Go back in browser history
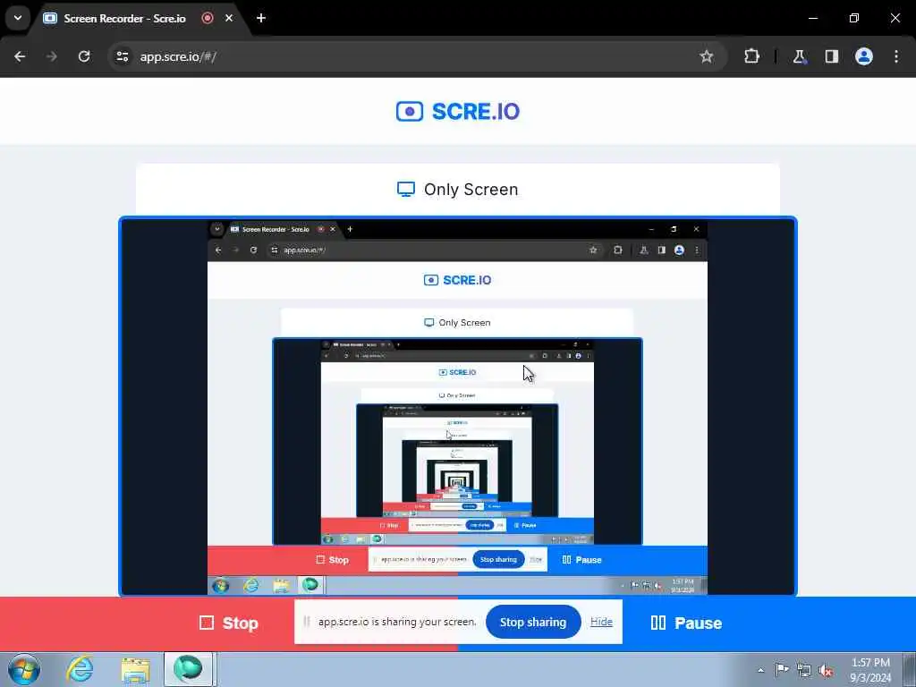The width and height of the screenshot is (916, 687). pos(20,56)
